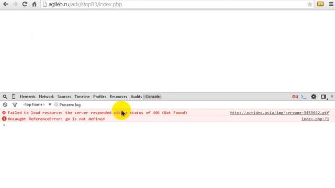335x188 pixels.
Task: Open the top frame dropdown
Action: 37,104
